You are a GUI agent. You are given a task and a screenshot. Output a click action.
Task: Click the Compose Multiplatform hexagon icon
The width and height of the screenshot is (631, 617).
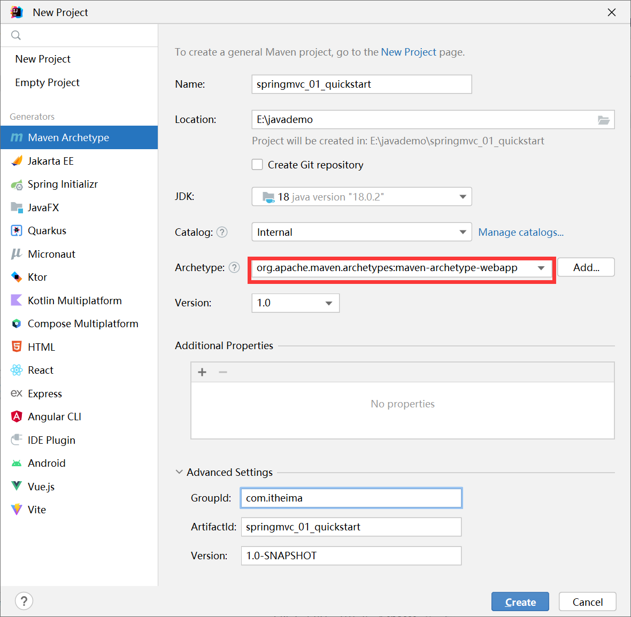tap(17, 323)
